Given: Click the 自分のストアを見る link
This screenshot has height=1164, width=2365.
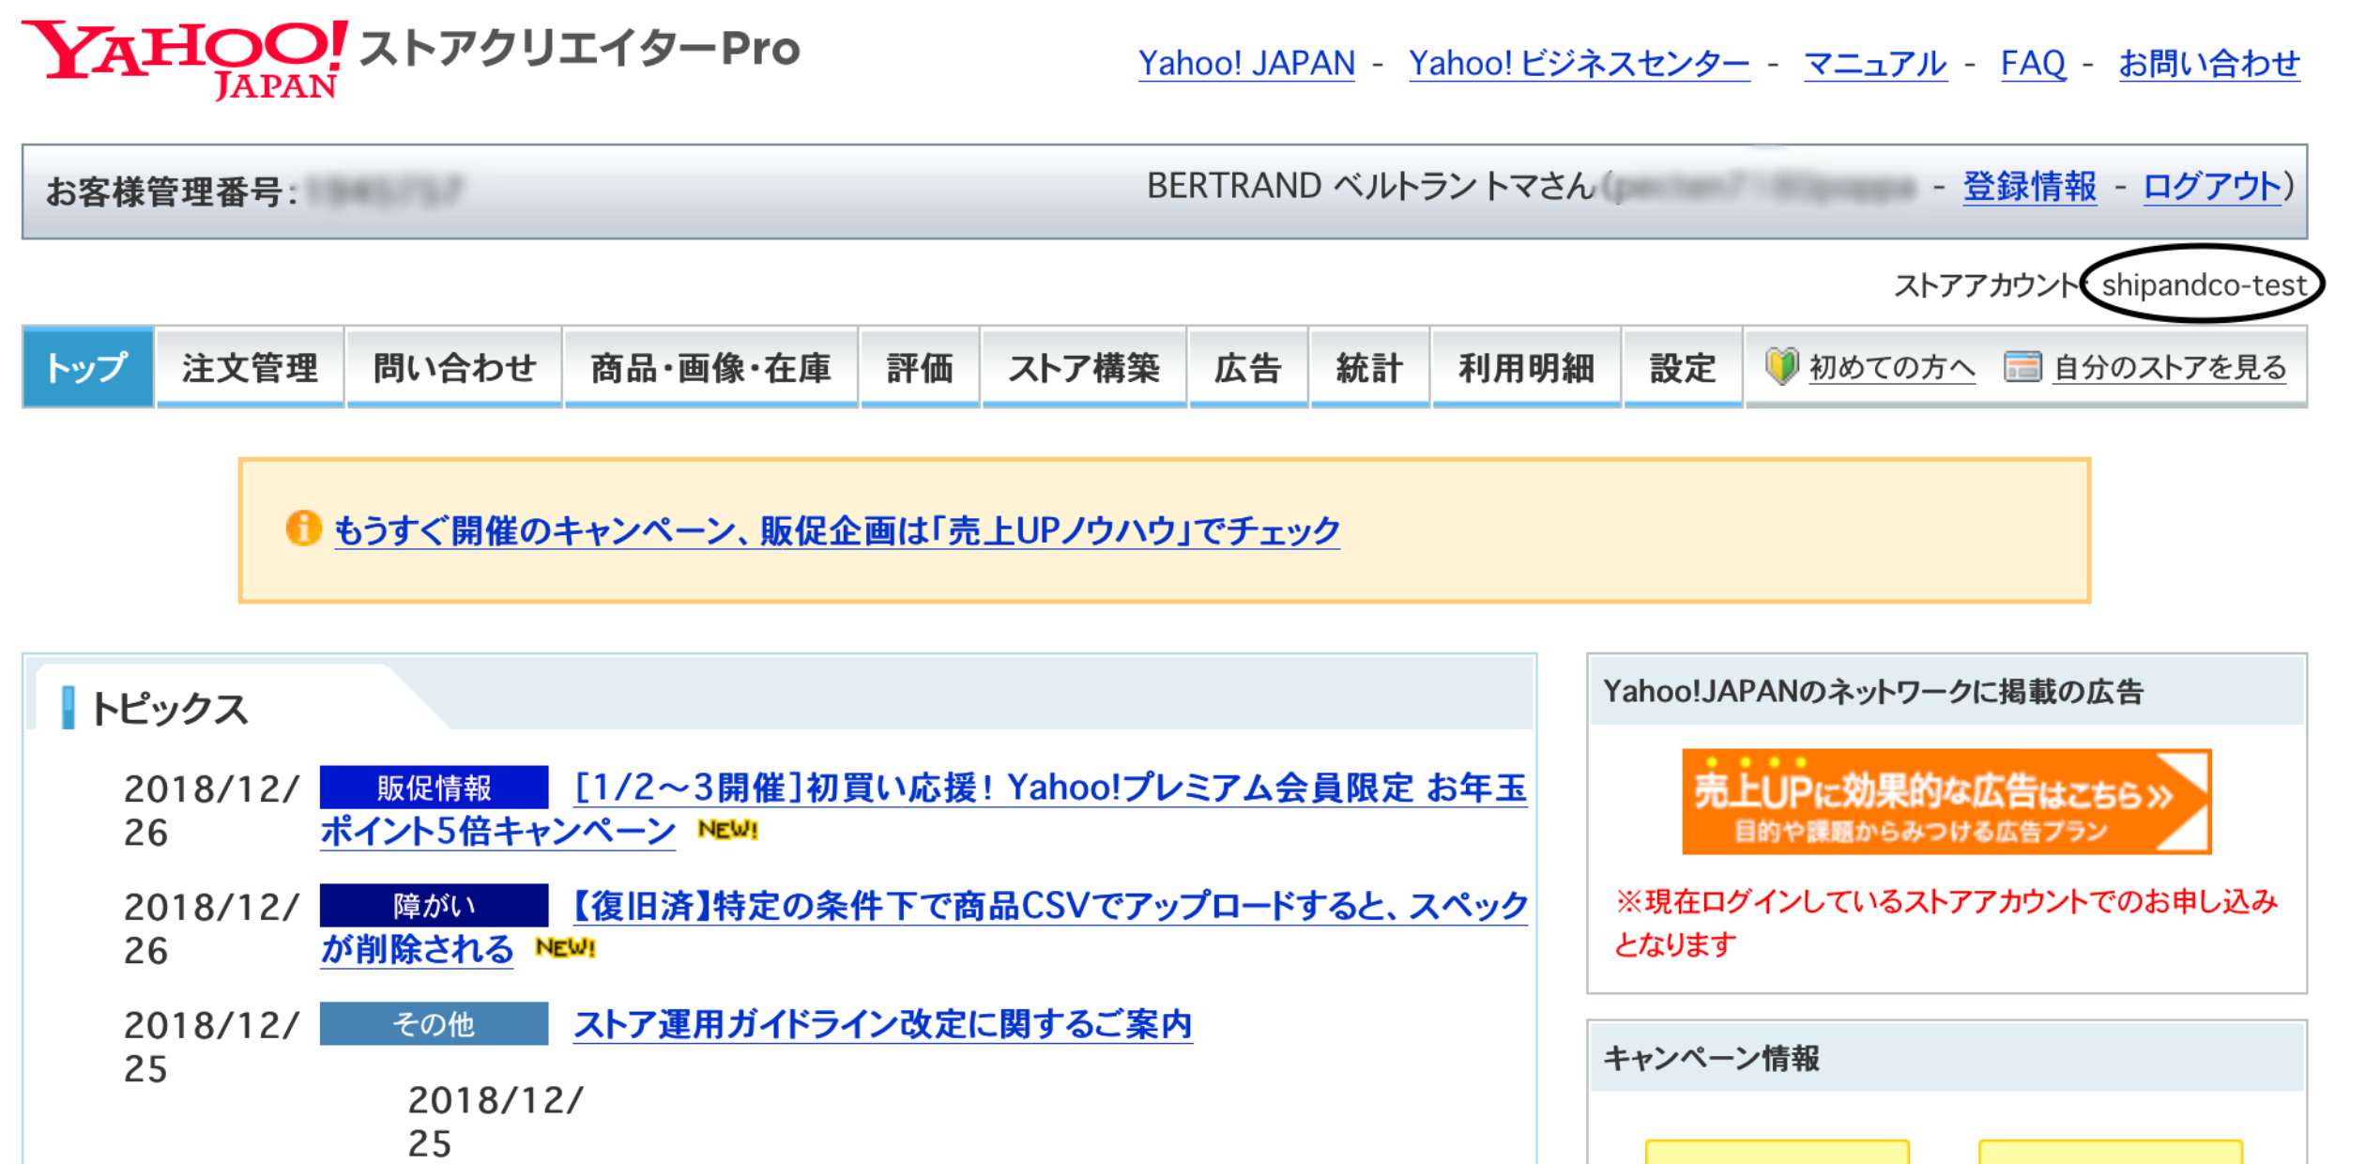Looking at the screenshot, I should coord(2170,367).
